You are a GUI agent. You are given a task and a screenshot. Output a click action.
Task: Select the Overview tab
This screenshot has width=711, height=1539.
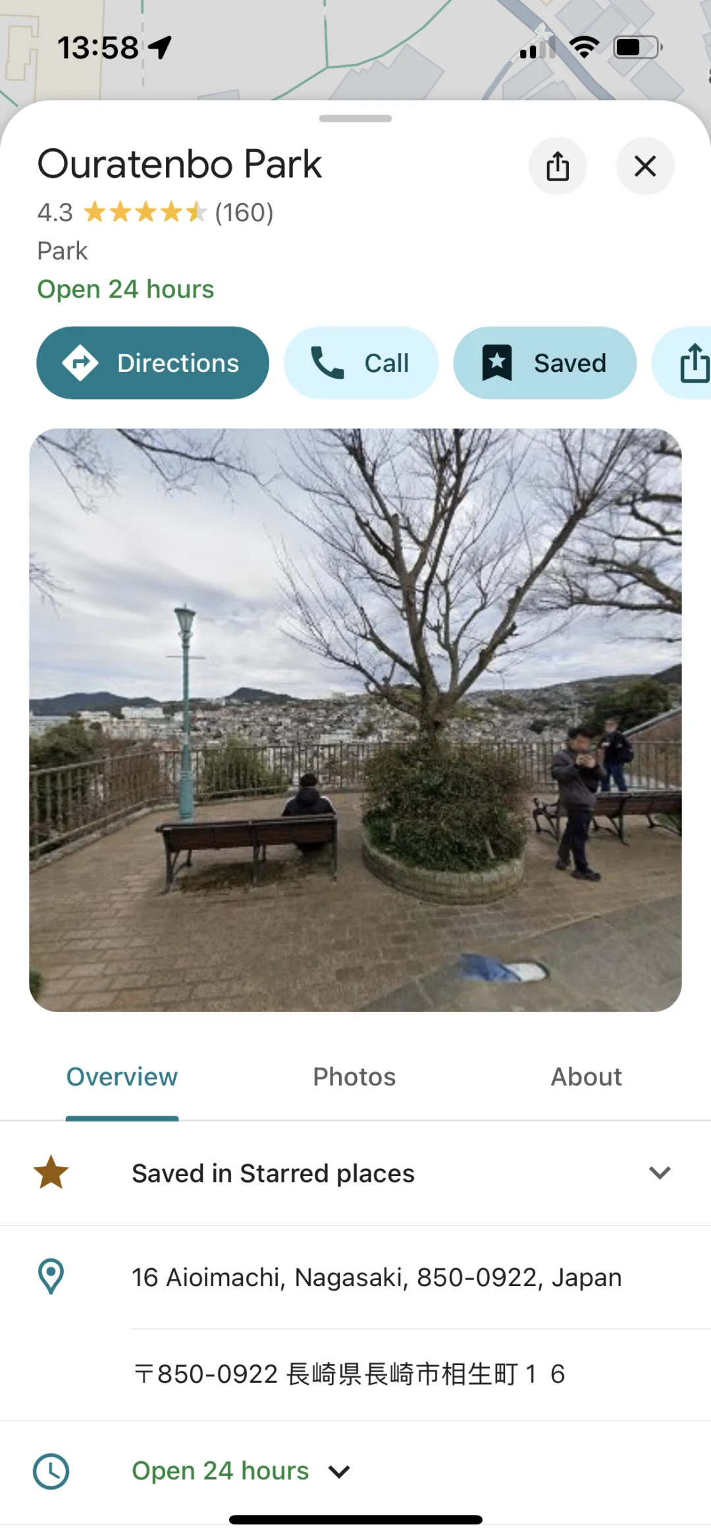click(122, 1077)
